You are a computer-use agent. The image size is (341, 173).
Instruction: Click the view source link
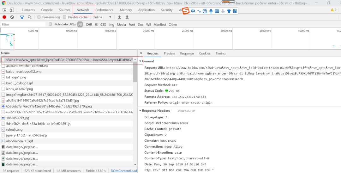pos(186,111)
